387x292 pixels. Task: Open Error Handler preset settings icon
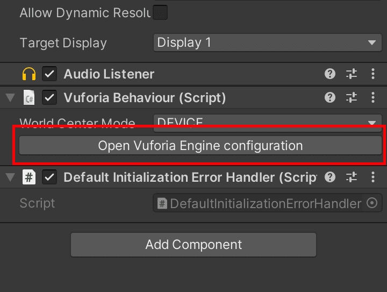point(352,177)
